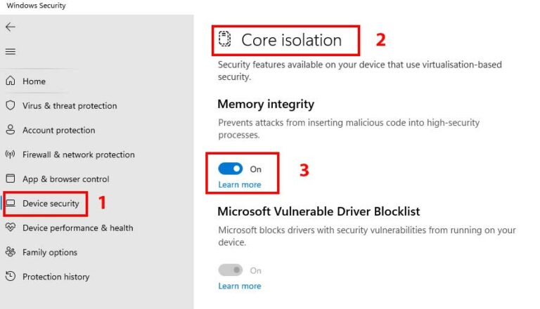Screen dimensions: 540x309
Task: Open the hamburger navigation menu
Action: point(10,51)
